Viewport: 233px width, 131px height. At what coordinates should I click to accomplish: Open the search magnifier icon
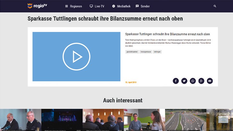pos(215,6)
